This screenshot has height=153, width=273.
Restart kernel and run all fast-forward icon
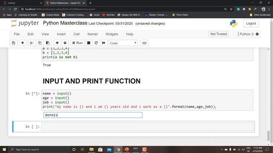(x=104, y=43)
